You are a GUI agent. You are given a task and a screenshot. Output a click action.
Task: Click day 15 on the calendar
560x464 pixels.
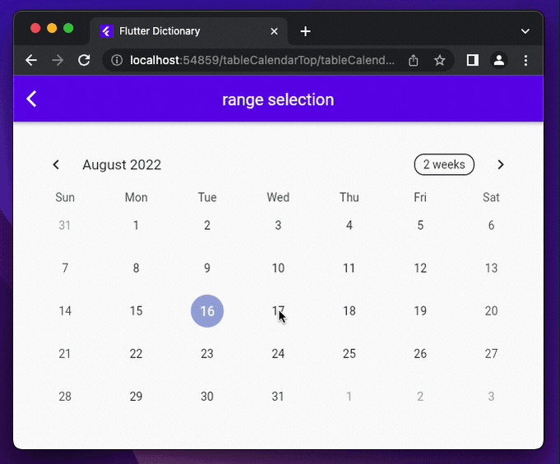tap(136, 311)
